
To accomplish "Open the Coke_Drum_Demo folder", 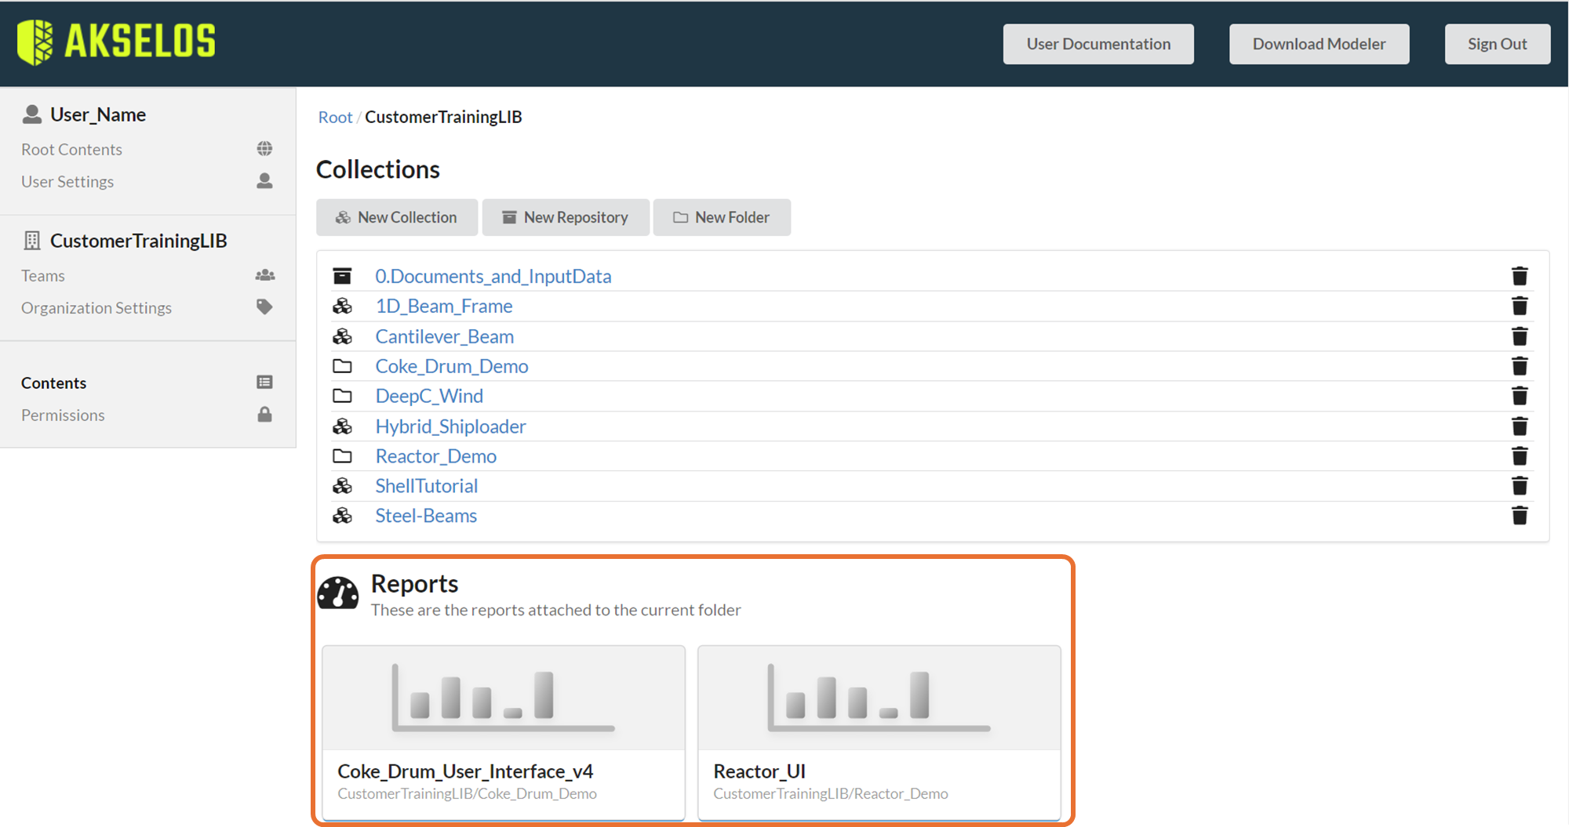I will point(452,366).
